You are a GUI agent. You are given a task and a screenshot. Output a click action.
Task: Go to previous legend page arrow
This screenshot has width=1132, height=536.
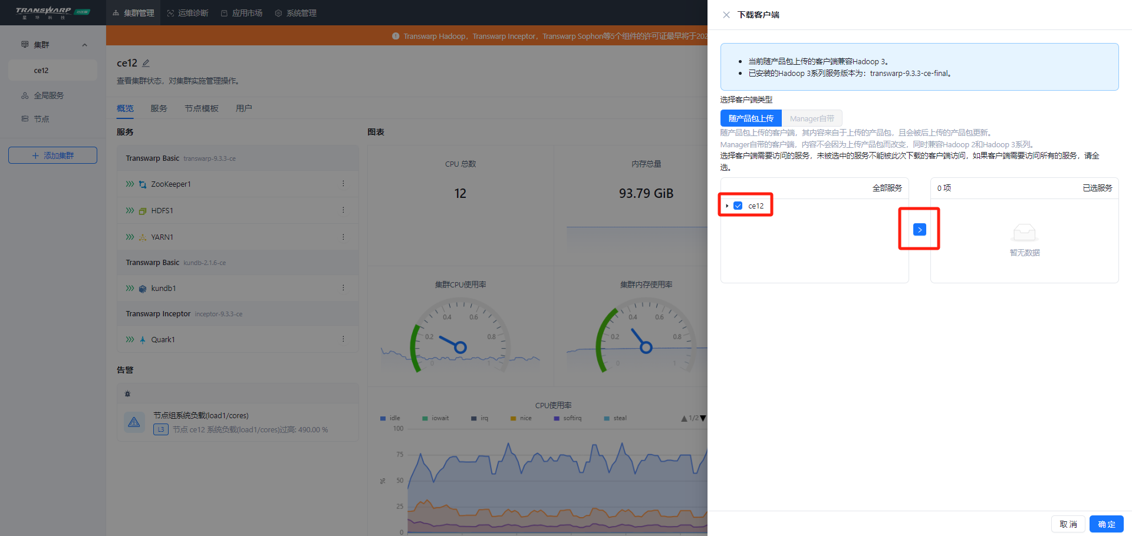click(684, 419)
